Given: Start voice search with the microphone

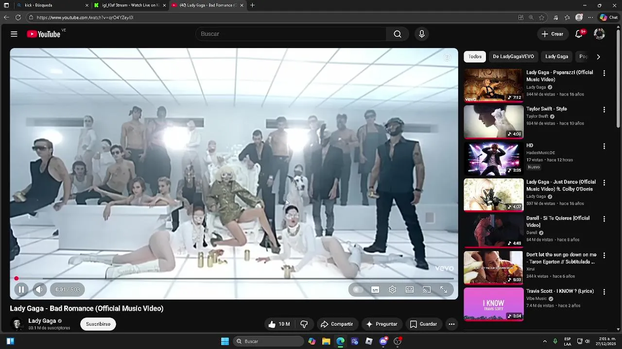Looking at the screenshot, I should click(422, 34).
